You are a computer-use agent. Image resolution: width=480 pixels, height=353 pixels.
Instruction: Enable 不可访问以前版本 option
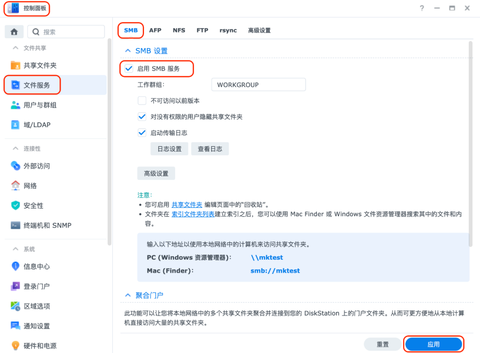coord(142,100)
